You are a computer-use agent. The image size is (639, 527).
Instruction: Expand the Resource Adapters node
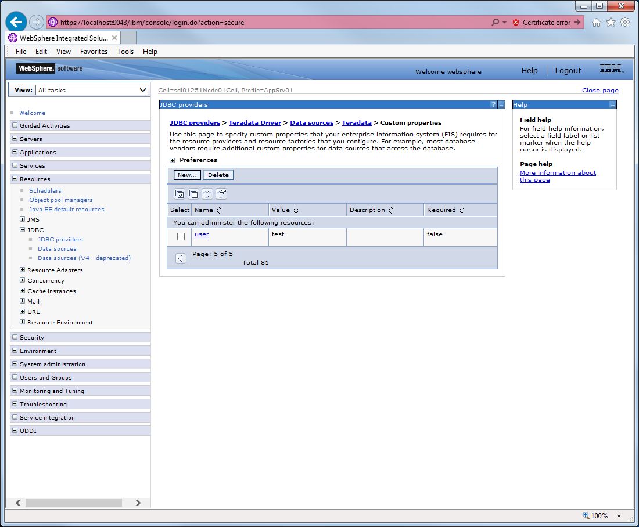tap(23, 270)
